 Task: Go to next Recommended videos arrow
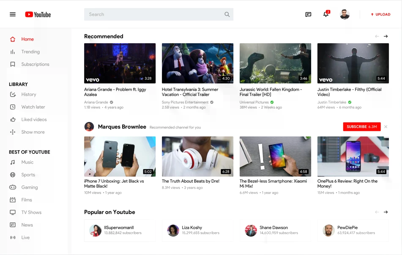[386, 36]
